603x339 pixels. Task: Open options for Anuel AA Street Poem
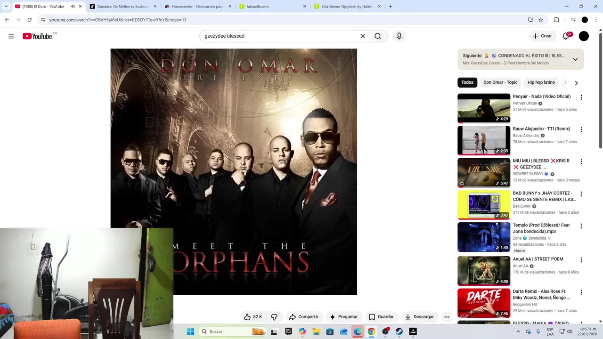pos(581,260)
